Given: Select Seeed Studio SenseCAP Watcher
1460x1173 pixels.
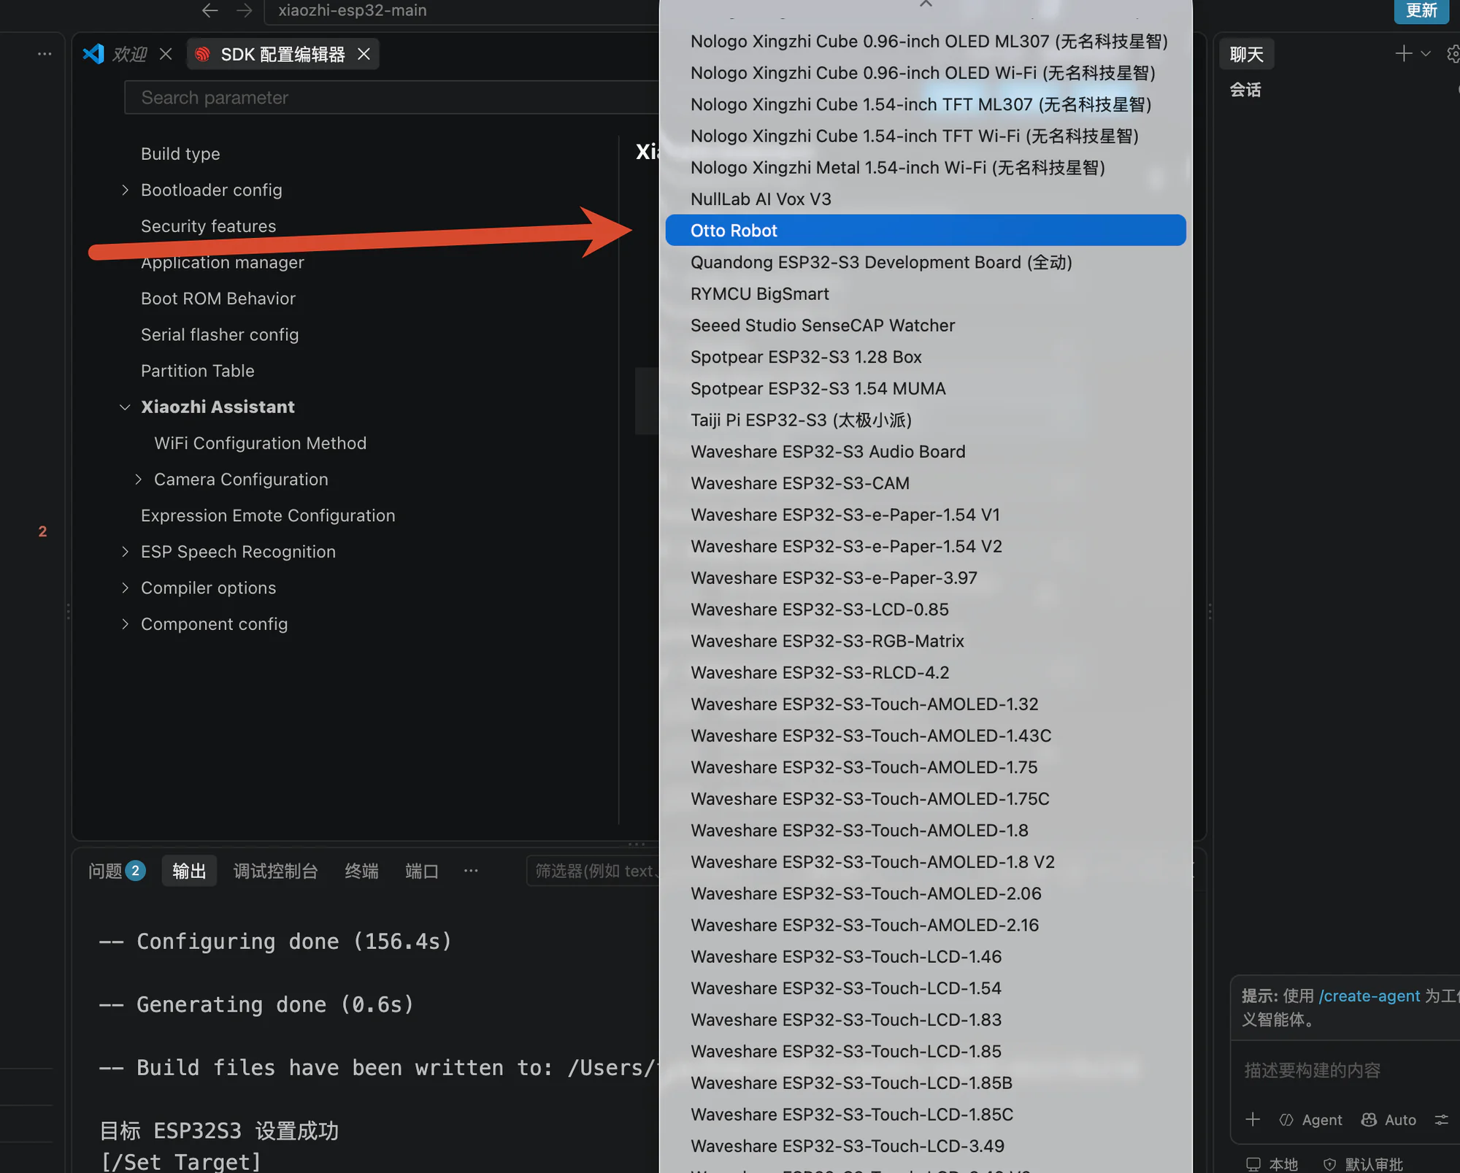Looking at the screenshot, I should pos(925,326).
